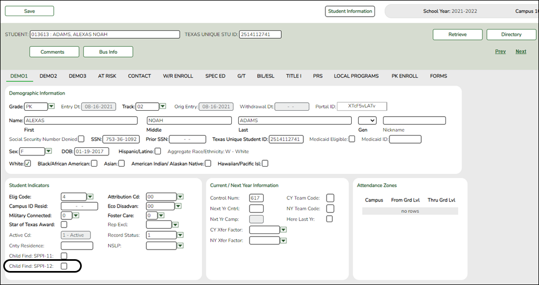The image size is (539, 285).
Task: Uncheck the White race checkbox
Action: [x=28, y=163]
